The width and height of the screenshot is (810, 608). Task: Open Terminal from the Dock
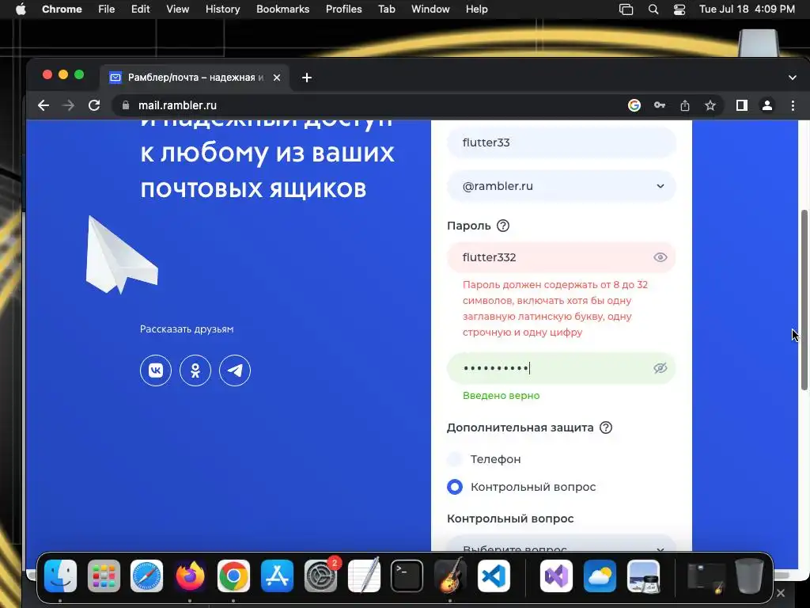click(x=407, y=576)
